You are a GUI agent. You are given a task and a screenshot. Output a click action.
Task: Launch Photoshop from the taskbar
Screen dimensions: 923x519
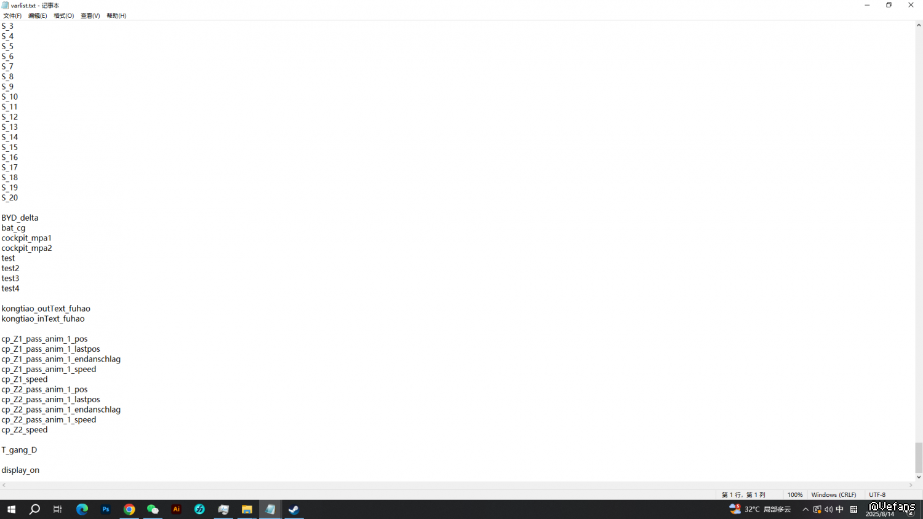[x=106, y=509]
